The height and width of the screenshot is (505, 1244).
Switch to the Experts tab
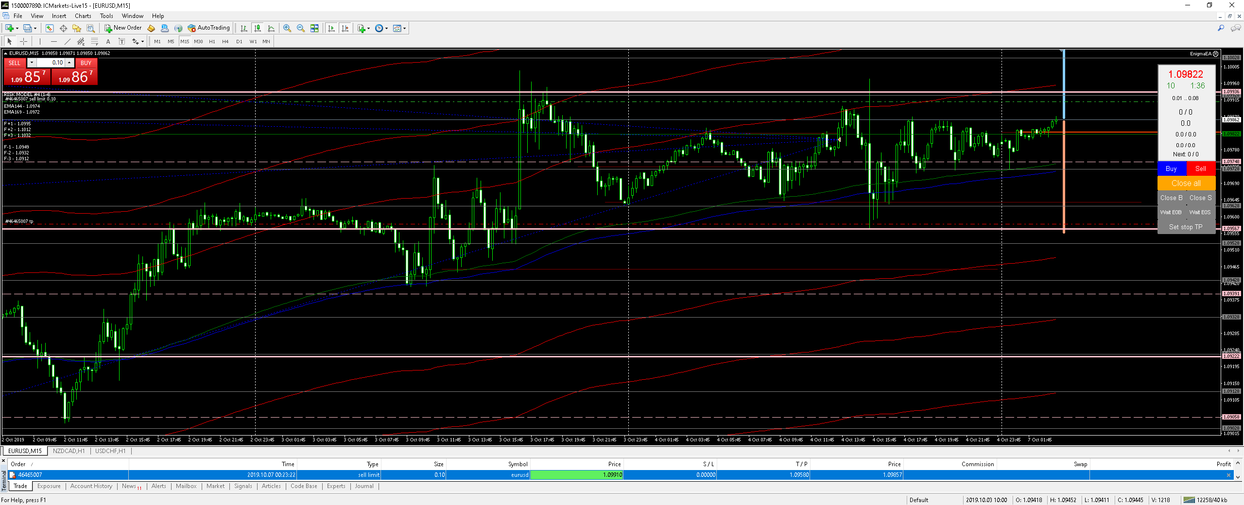point(336,486)
